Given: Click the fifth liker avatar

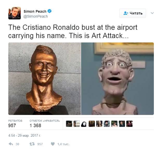Looking at the screenshot, I should [99, 124].
